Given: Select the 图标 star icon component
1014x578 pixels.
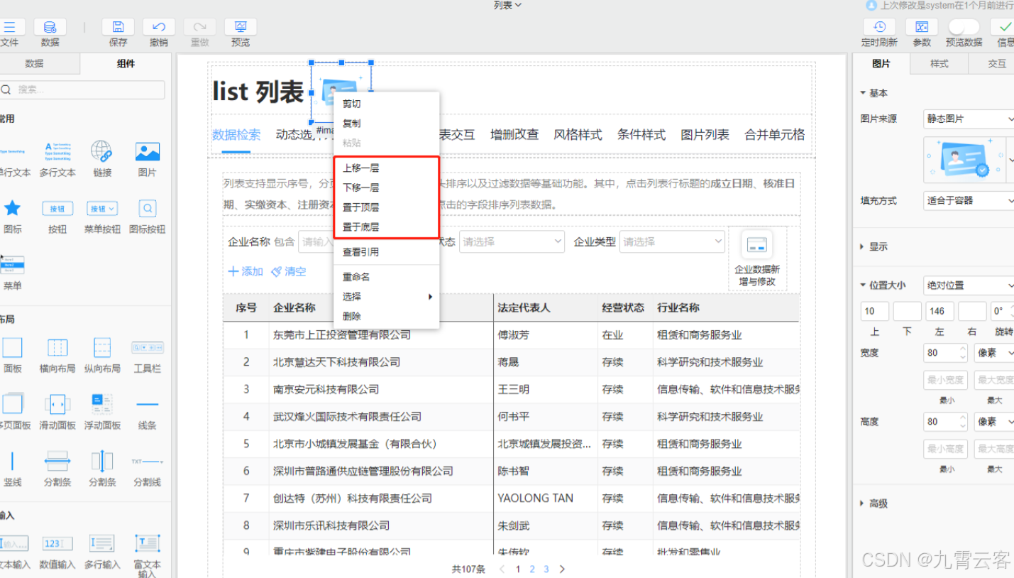Looking at the screenshot, I should click(x=12, y=216).
